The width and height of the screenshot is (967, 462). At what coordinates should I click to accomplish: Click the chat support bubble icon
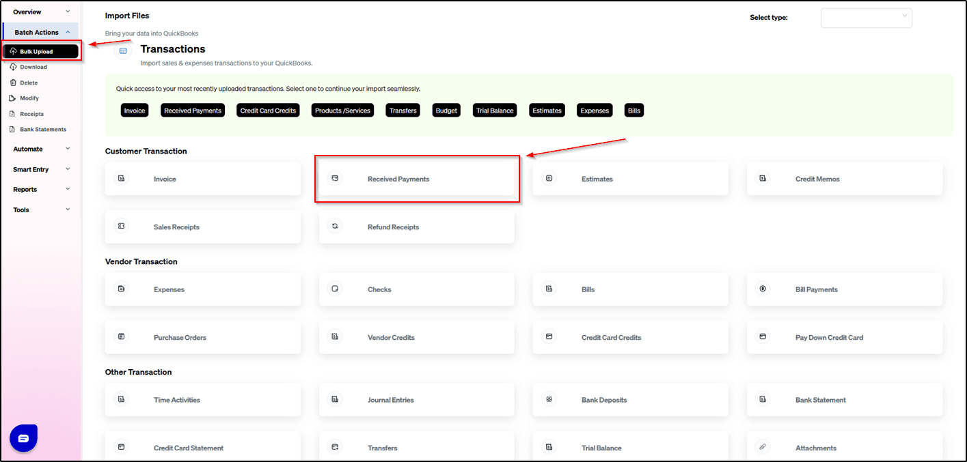(23, 438)
